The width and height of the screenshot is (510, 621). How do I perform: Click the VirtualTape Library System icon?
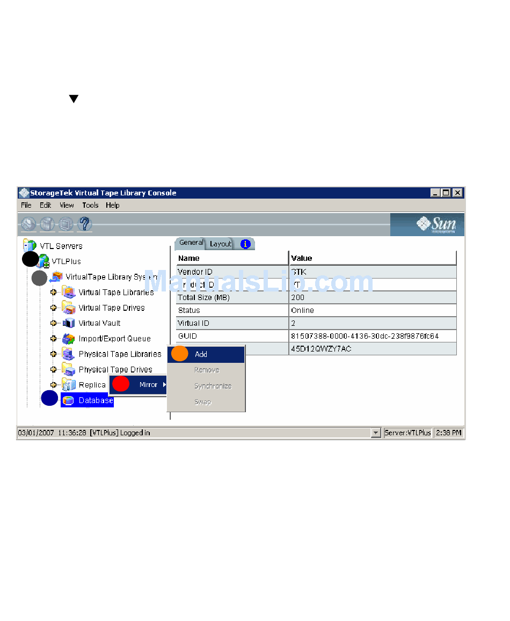coord(56,276)
